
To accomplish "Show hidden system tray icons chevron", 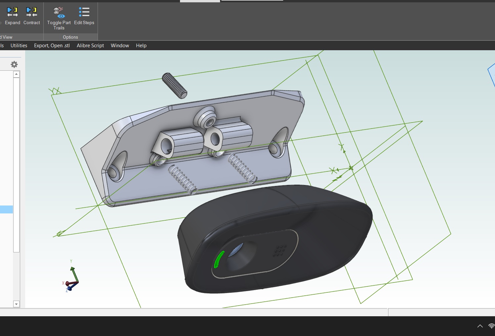I will [x=480, y=326].
